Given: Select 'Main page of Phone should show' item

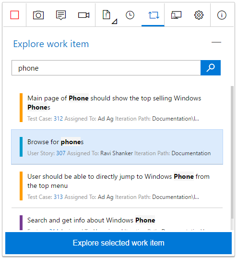Looking at the screenshot, I should click(117, 108).
